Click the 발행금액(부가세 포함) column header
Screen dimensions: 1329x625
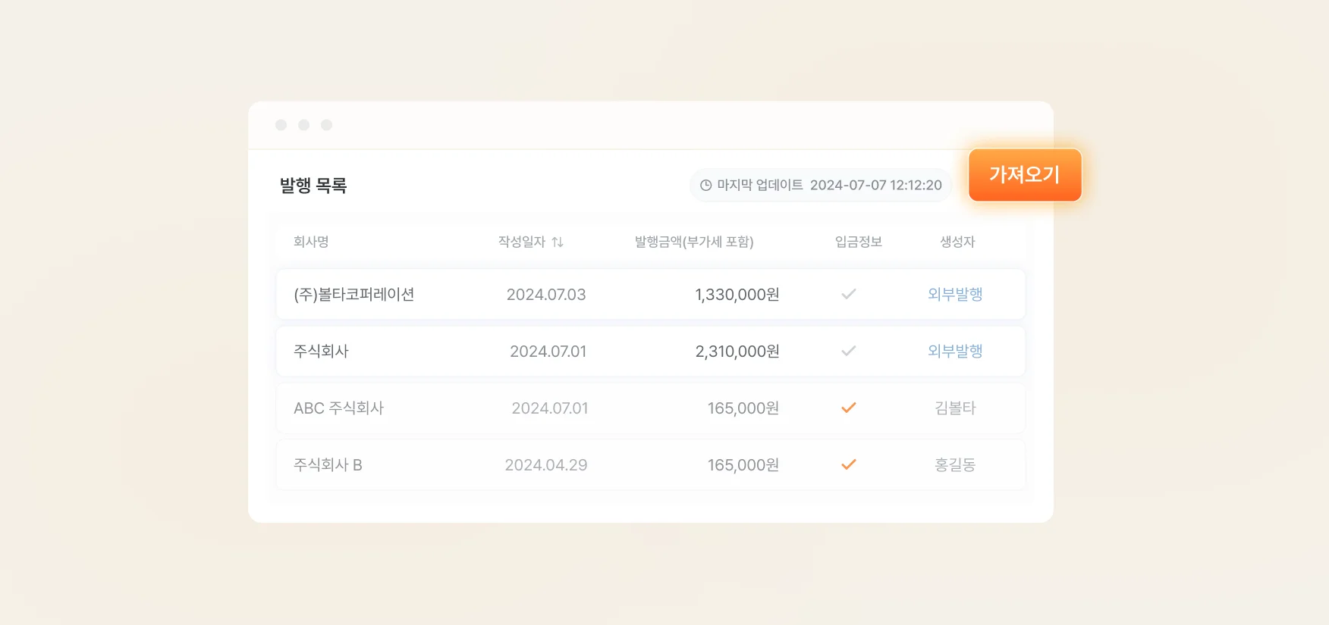tap(694, 242)
